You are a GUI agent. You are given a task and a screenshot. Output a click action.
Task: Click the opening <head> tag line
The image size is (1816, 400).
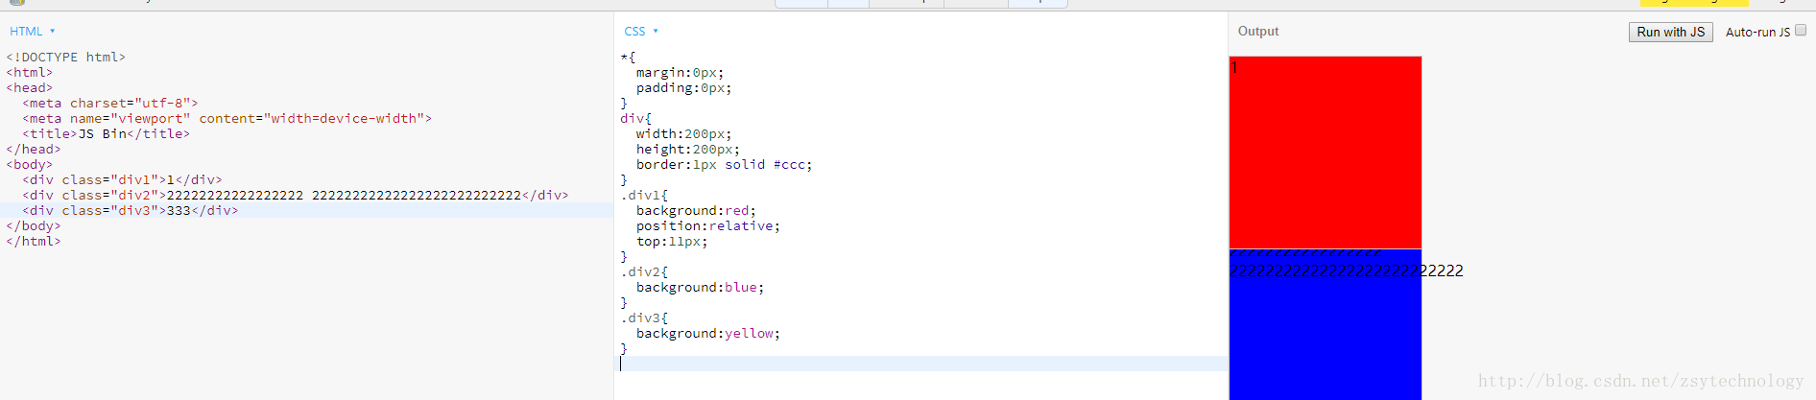[30, 88]
